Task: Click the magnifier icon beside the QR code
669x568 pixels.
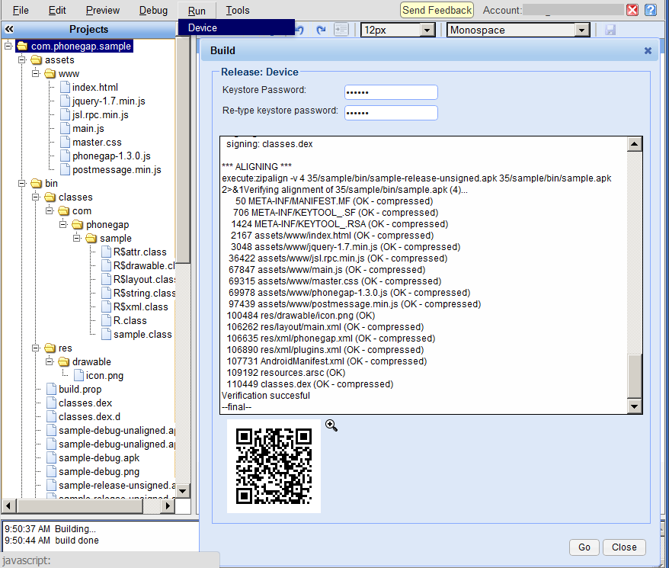Action: 331,425
